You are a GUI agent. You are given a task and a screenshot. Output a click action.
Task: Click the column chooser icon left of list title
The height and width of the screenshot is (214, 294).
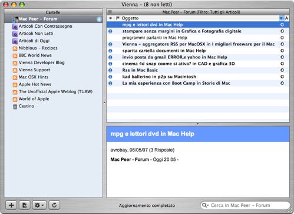coord(110,12)
